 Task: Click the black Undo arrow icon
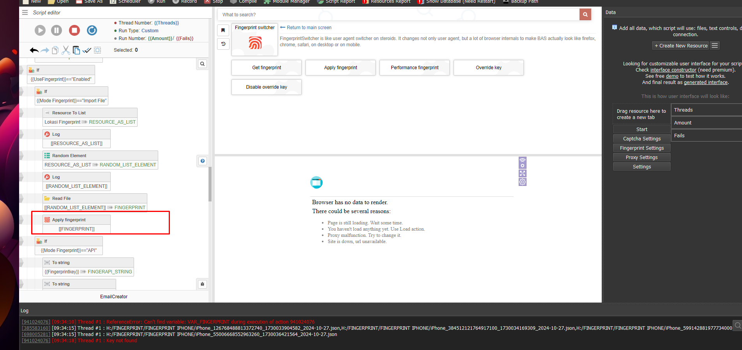tap(34, 50)
